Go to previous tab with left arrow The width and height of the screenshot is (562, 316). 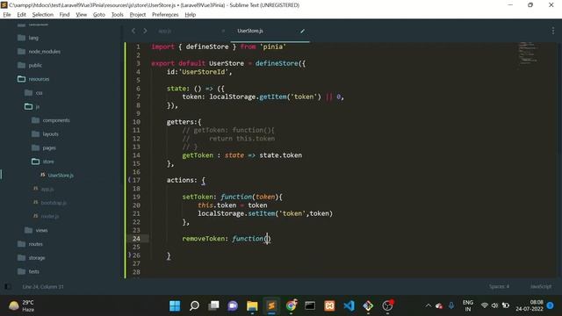click(x=133, y=32)
